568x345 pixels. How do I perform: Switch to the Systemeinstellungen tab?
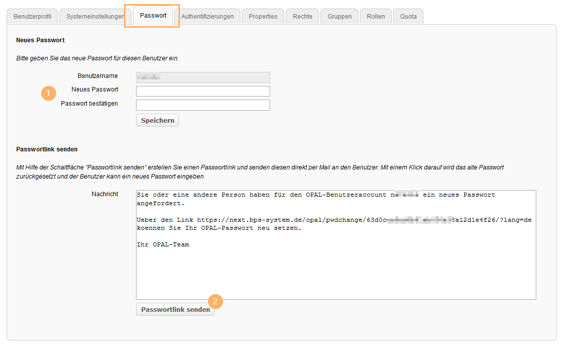pyautogui.click(x=95, y=17)
